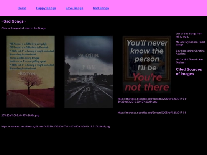The width and height of the screenshot is (207, 155).
Task: Select 'You're Not There-Lukas Graham' text
Action: pyautogui.click(x=189, y=61)
